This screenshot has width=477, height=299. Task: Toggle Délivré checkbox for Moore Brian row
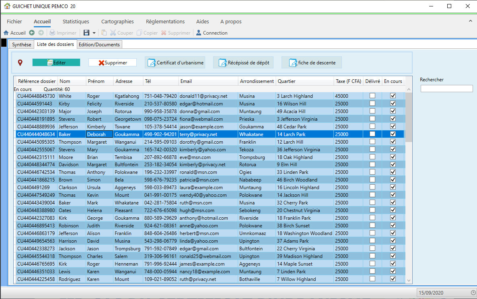(372, 157)
